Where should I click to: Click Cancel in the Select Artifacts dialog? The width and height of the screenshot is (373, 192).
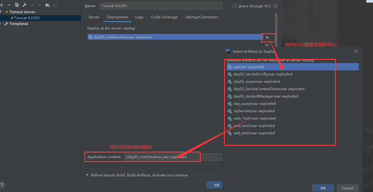(348, 188)
